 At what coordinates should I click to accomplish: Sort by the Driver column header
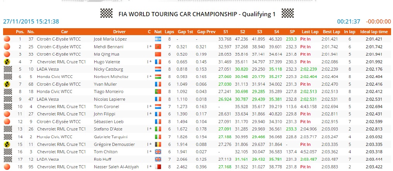click(x=119, y=32)
